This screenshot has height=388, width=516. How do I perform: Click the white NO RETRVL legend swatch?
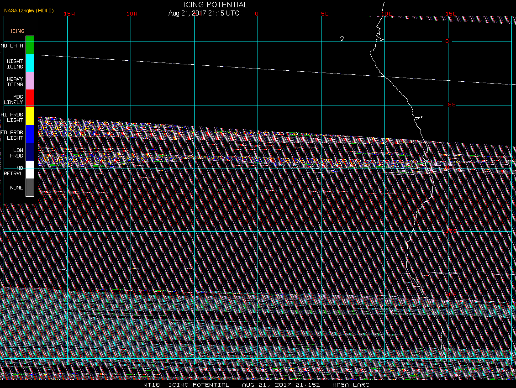(x=30, y=169)
